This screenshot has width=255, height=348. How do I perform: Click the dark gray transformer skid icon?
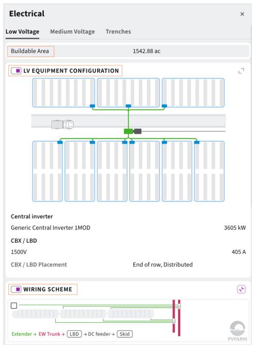pos(137,131)
